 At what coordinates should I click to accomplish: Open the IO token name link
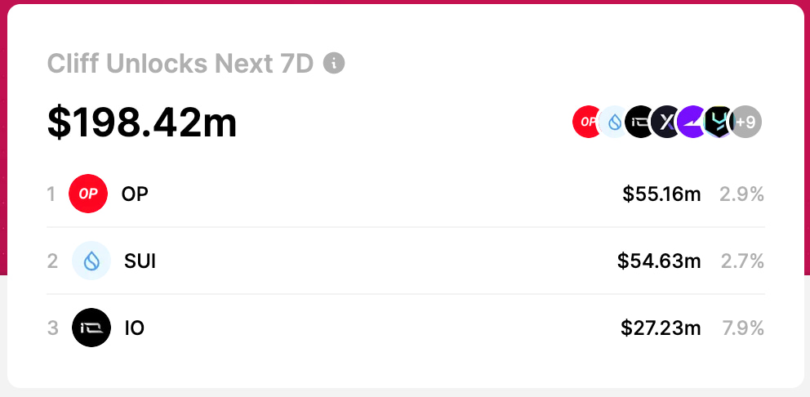[x=135, y=328]
